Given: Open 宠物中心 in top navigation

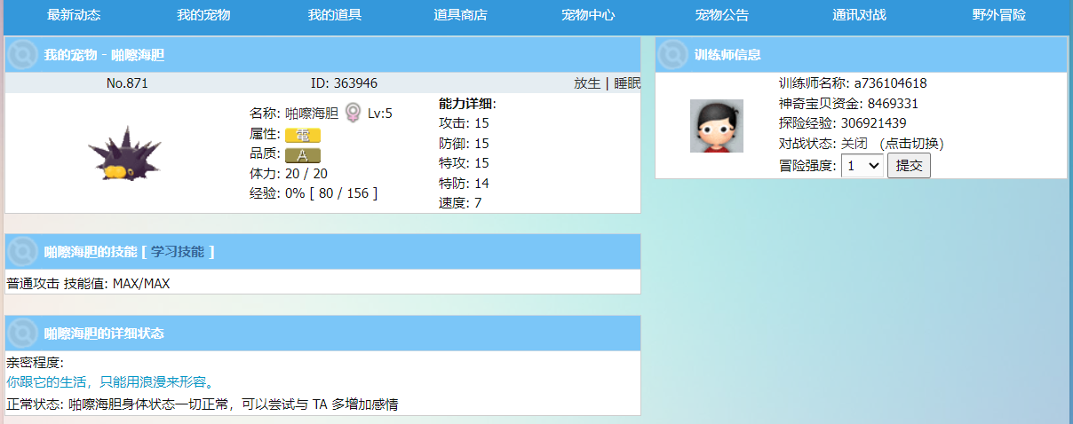Looking at the screenshot, I should pyautogui.click(x=588, y=15).
